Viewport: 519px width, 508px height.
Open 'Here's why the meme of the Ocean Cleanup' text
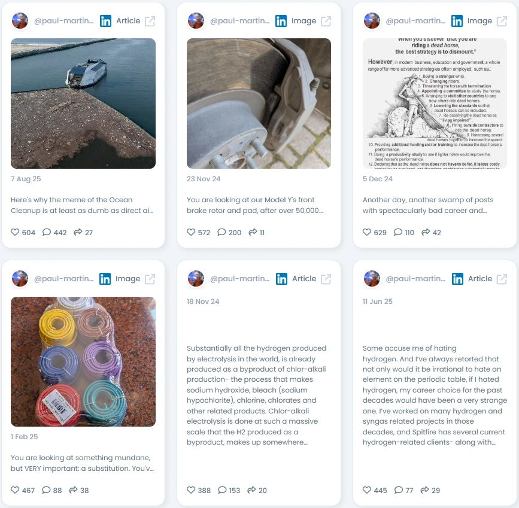pos(82,205)
